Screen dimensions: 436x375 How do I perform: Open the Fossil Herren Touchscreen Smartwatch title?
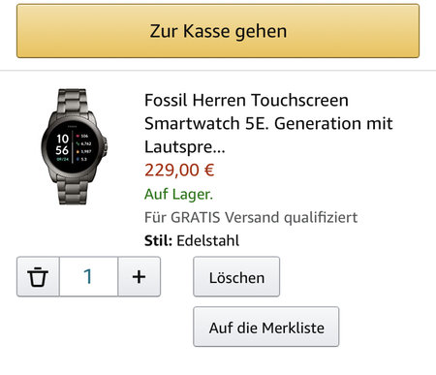(268, 123)
